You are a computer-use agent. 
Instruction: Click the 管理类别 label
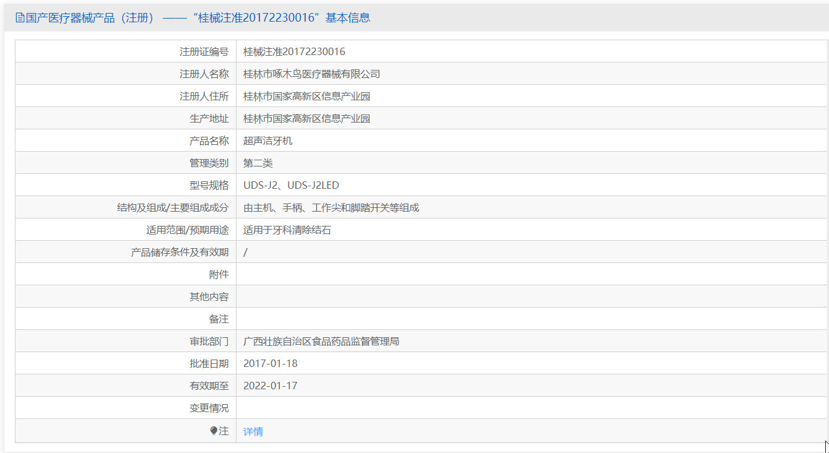click(x=209, y=163)
